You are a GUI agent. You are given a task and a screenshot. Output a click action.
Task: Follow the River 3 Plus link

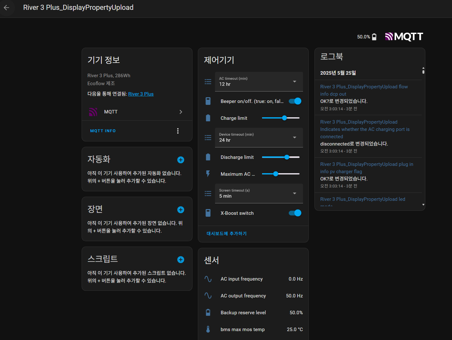141,94
